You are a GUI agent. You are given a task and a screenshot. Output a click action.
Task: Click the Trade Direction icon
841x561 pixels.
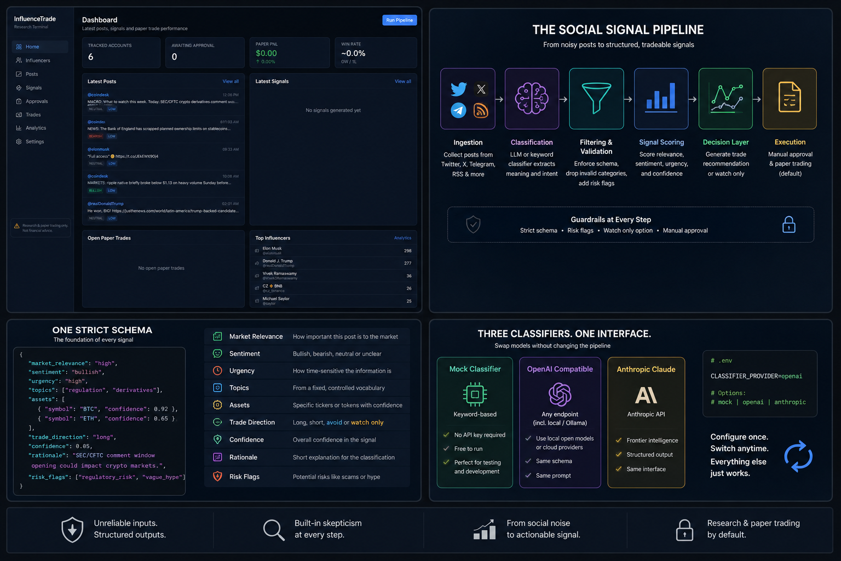click(x=217, y=422)
